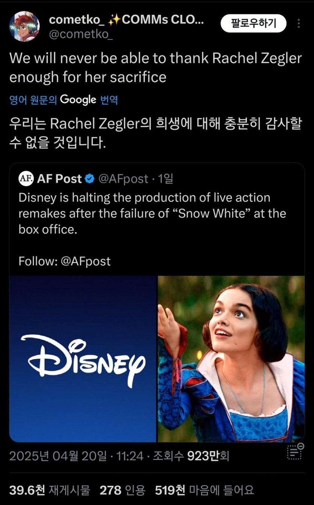Click the AF Post account name

point(59,179)
